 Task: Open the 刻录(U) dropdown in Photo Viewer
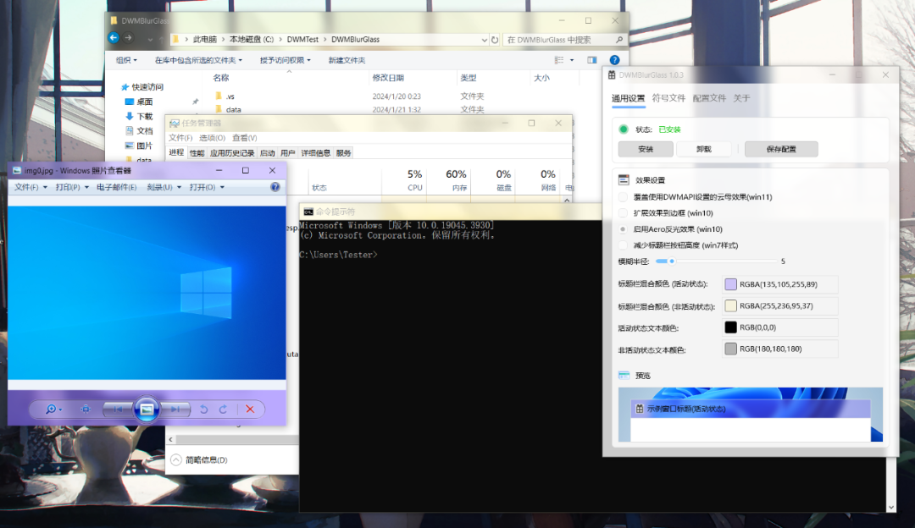pyautogui.click(x=163, y=187)
